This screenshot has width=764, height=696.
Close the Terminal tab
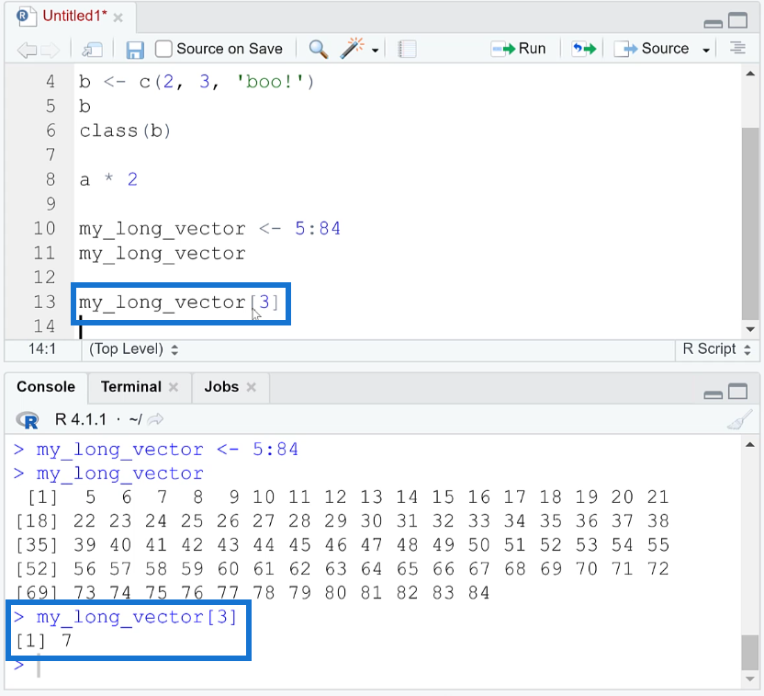174,387
